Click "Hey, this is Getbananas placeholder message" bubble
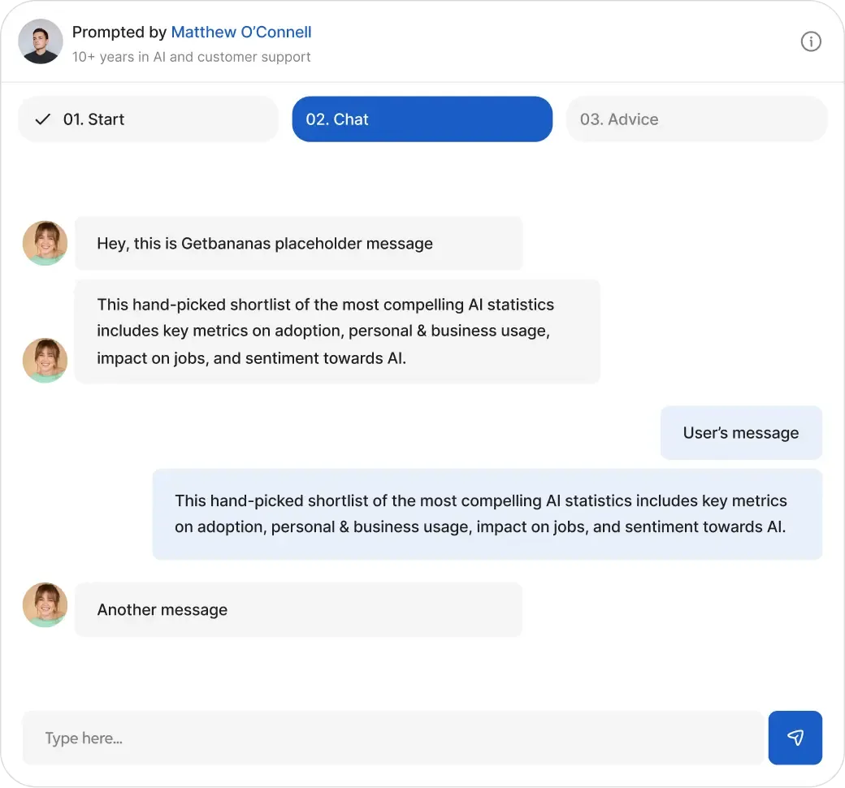845x788 pixels. click(x=298, y=244)
